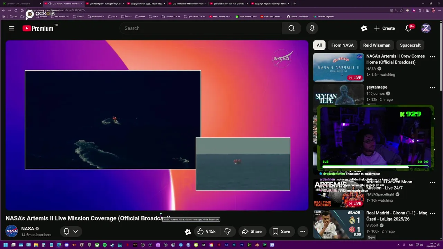Open the MANGA bookmarks folder
This screenshot has width=443, height=249.
tap(41, 17)
